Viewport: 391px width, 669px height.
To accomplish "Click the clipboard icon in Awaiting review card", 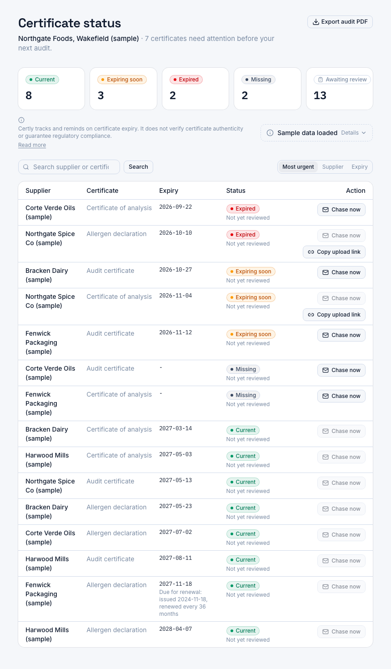I will point(321,80).
